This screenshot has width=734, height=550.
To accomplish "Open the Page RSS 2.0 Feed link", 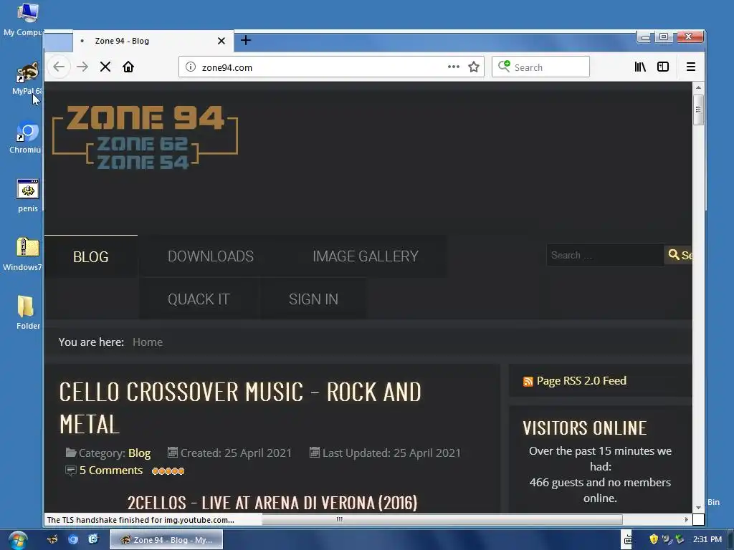I will coord(581,381).
